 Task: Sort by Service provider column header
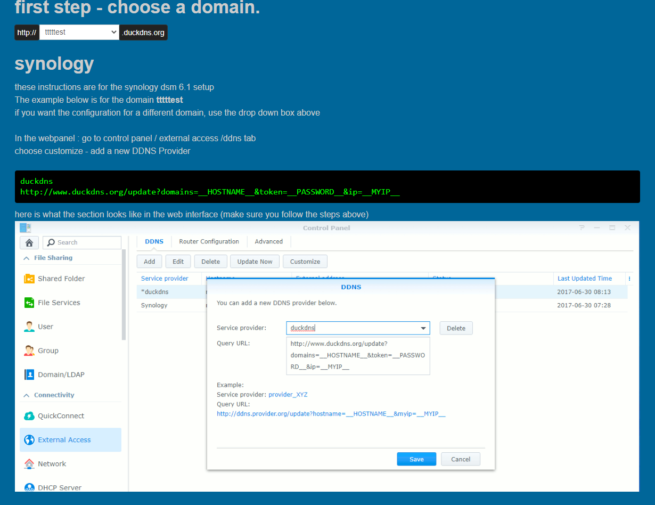point(165,279)
